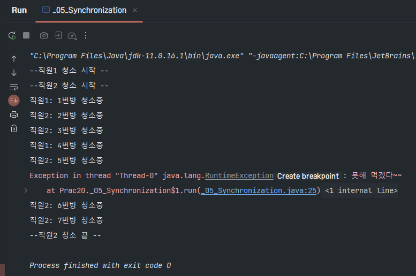The width and height of the screenshot is (416, 276).
Task: Rerun the _05_Synchronization program
Action: pos(12,35)
